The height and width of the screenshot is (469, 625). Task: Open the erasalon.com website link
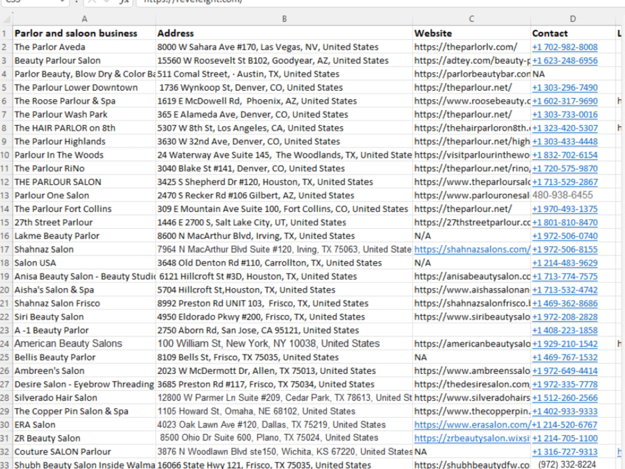tap(472, 425)
